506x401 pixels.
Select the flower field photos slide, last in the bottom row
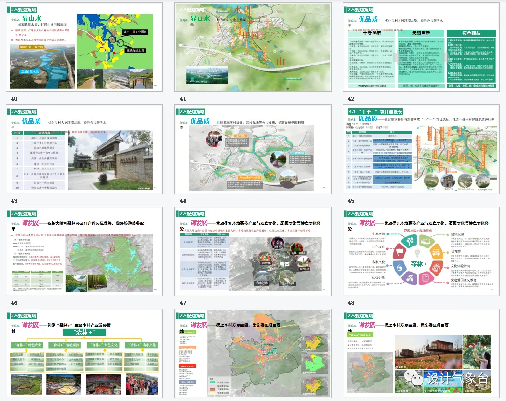pos(421,353)
